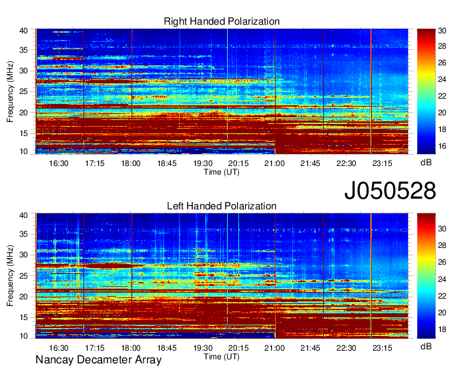The image size is (454, 368).
Task: Click the 19:30 tick under Left Handed plot
Action: (x=203, y=348)
